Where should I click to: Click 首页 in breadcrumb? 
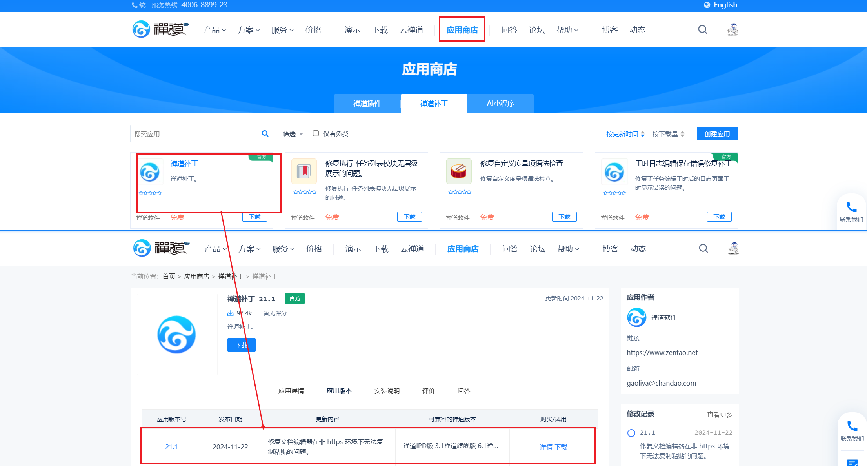click(x=169, y=276)
